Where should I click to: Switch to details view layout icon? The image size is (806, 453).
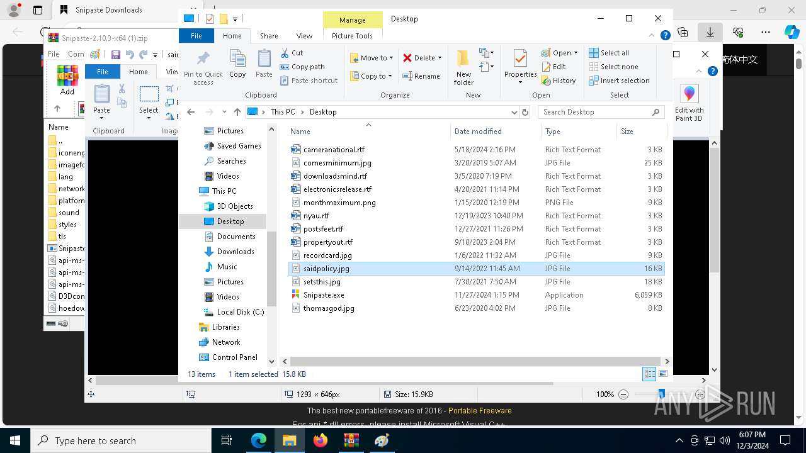tap(649, 374)
